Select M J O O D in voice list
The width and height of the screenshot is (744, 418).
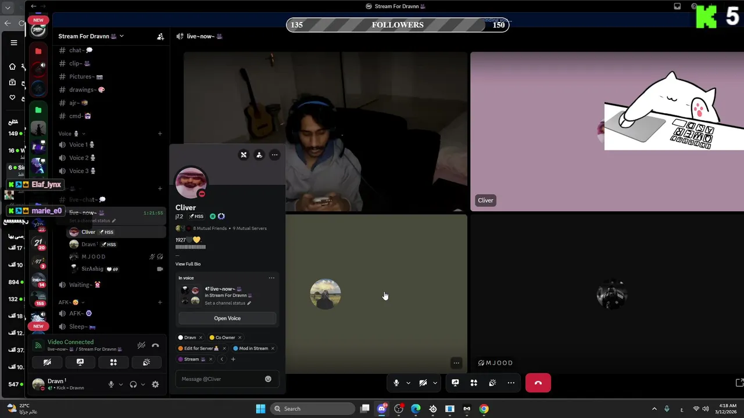[x=116, y=257]
